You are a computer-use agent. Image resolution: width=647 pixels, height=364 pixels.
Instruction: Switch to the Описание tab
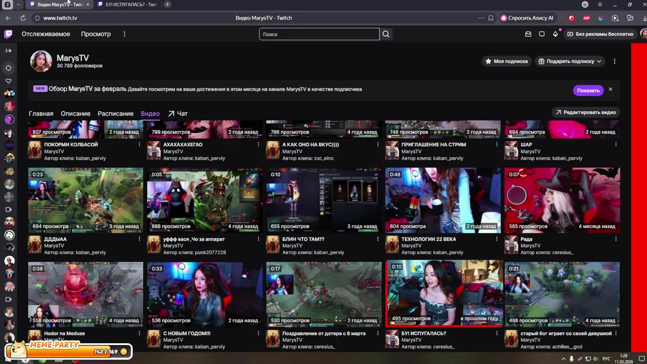coord(75,114)
